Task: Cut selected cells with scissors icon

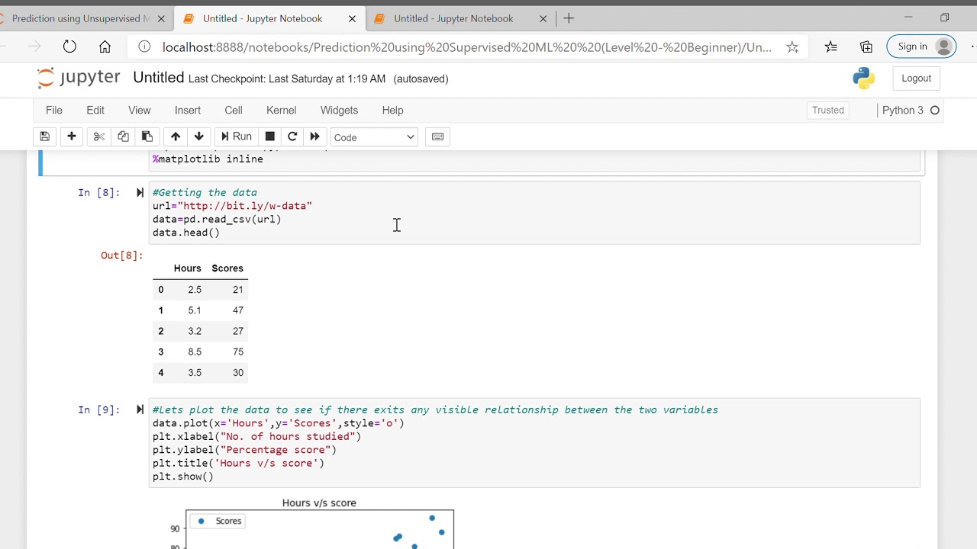Action: 98,136
